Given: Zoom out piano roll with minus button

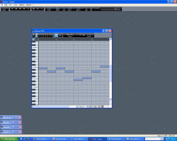Looking at the screenshot, I should pyautogui.click(x=105, y=106).
